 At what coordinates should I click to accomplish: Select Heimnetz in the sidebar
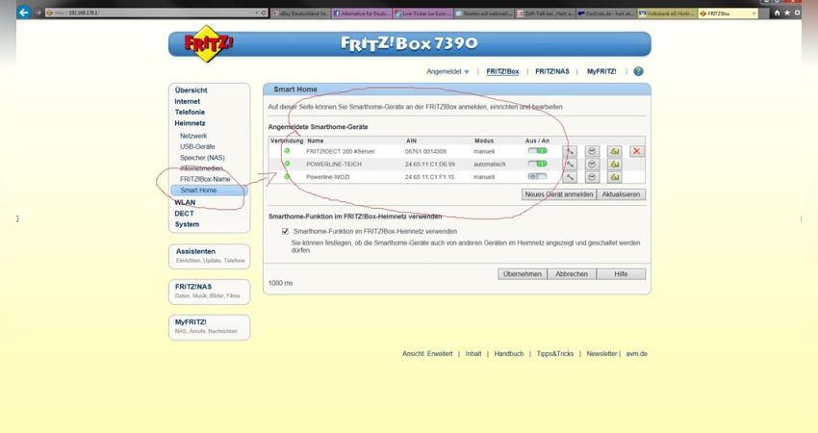tap(190, 123)
